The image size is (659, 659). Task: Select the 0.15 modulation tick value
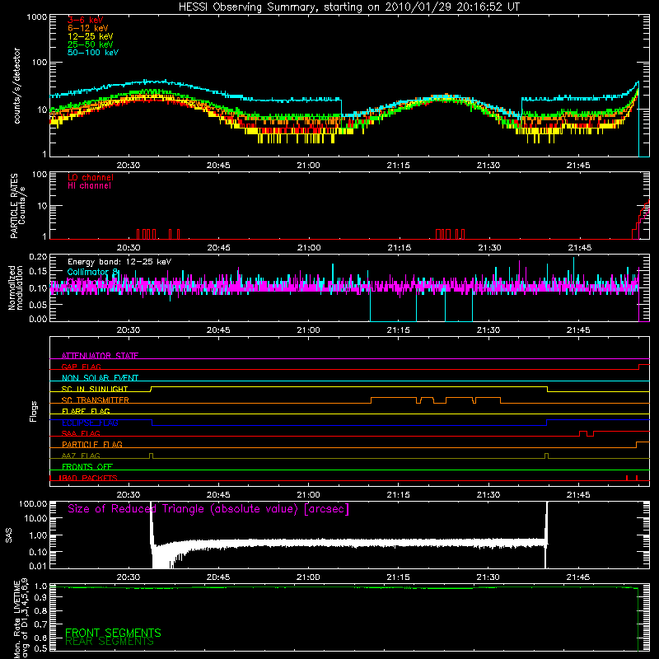click(38, 272)
